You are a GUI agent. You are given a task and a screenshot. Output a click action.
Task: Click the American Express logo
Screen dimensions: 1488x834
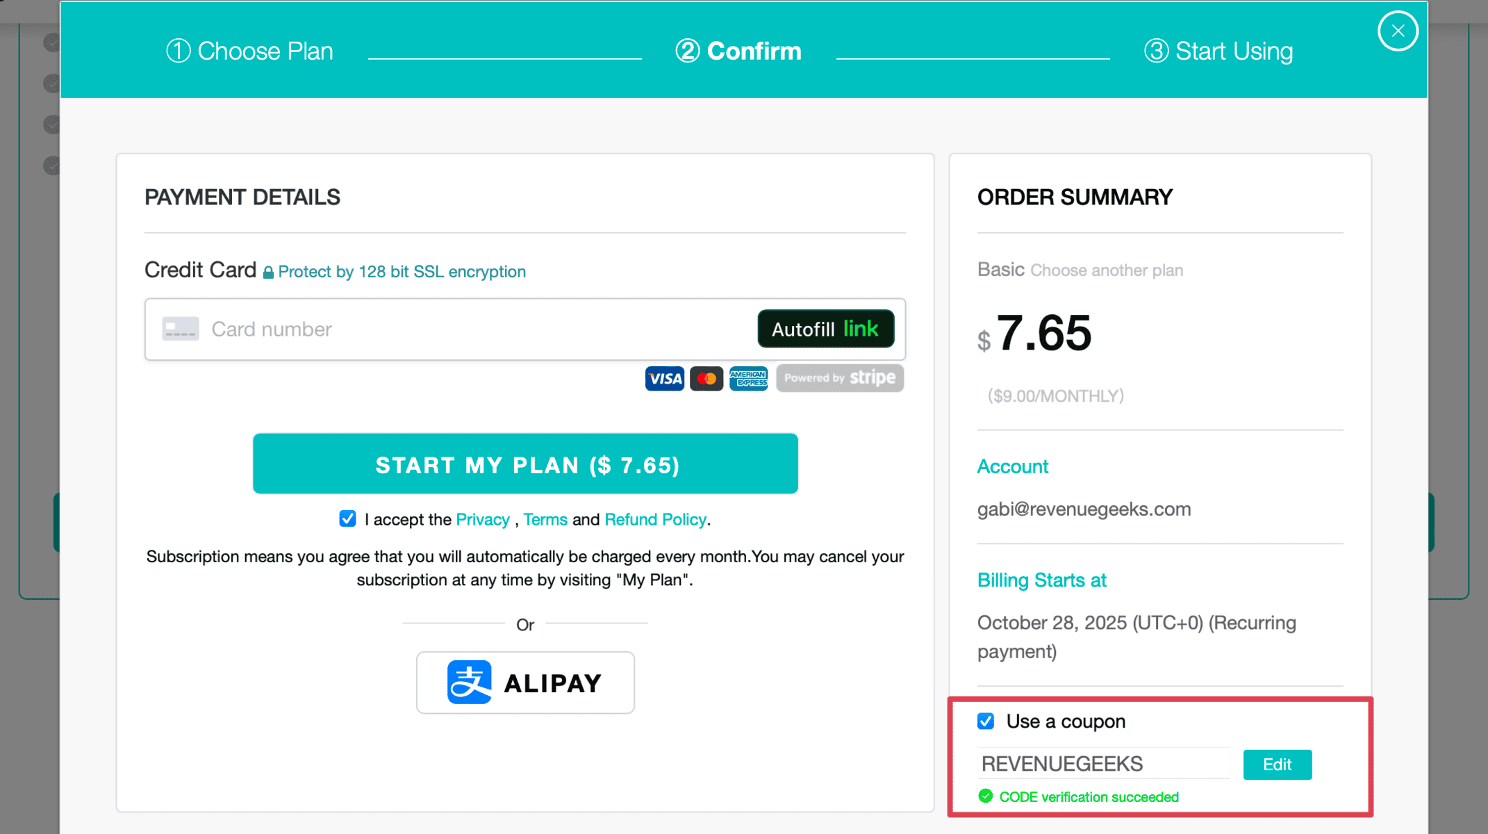pyautogui.click(x=748, y=379)
